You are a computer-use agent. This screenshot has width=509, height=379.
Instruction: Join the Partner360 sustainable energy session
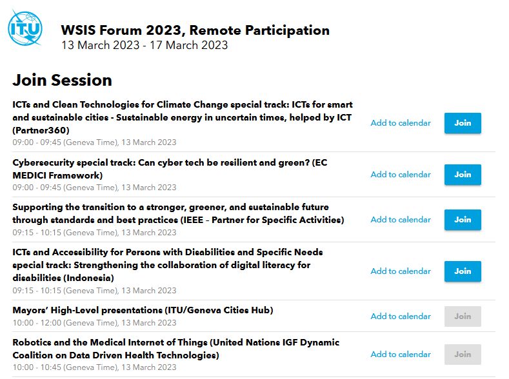pyautogui.click(x=463, y=123)
